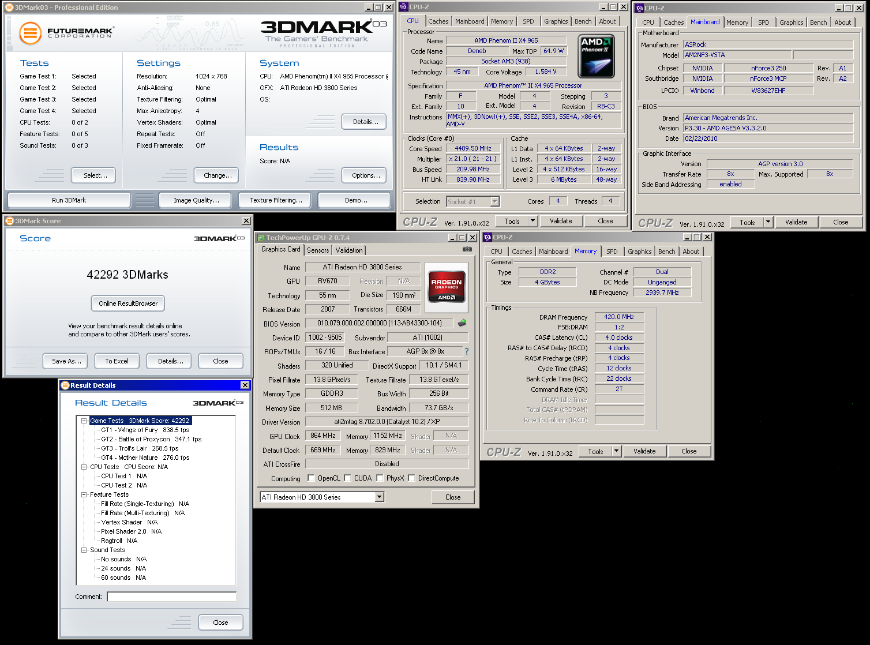Click the To Excel button
Screen dimensions: 870x645
[x=117, y=361]
